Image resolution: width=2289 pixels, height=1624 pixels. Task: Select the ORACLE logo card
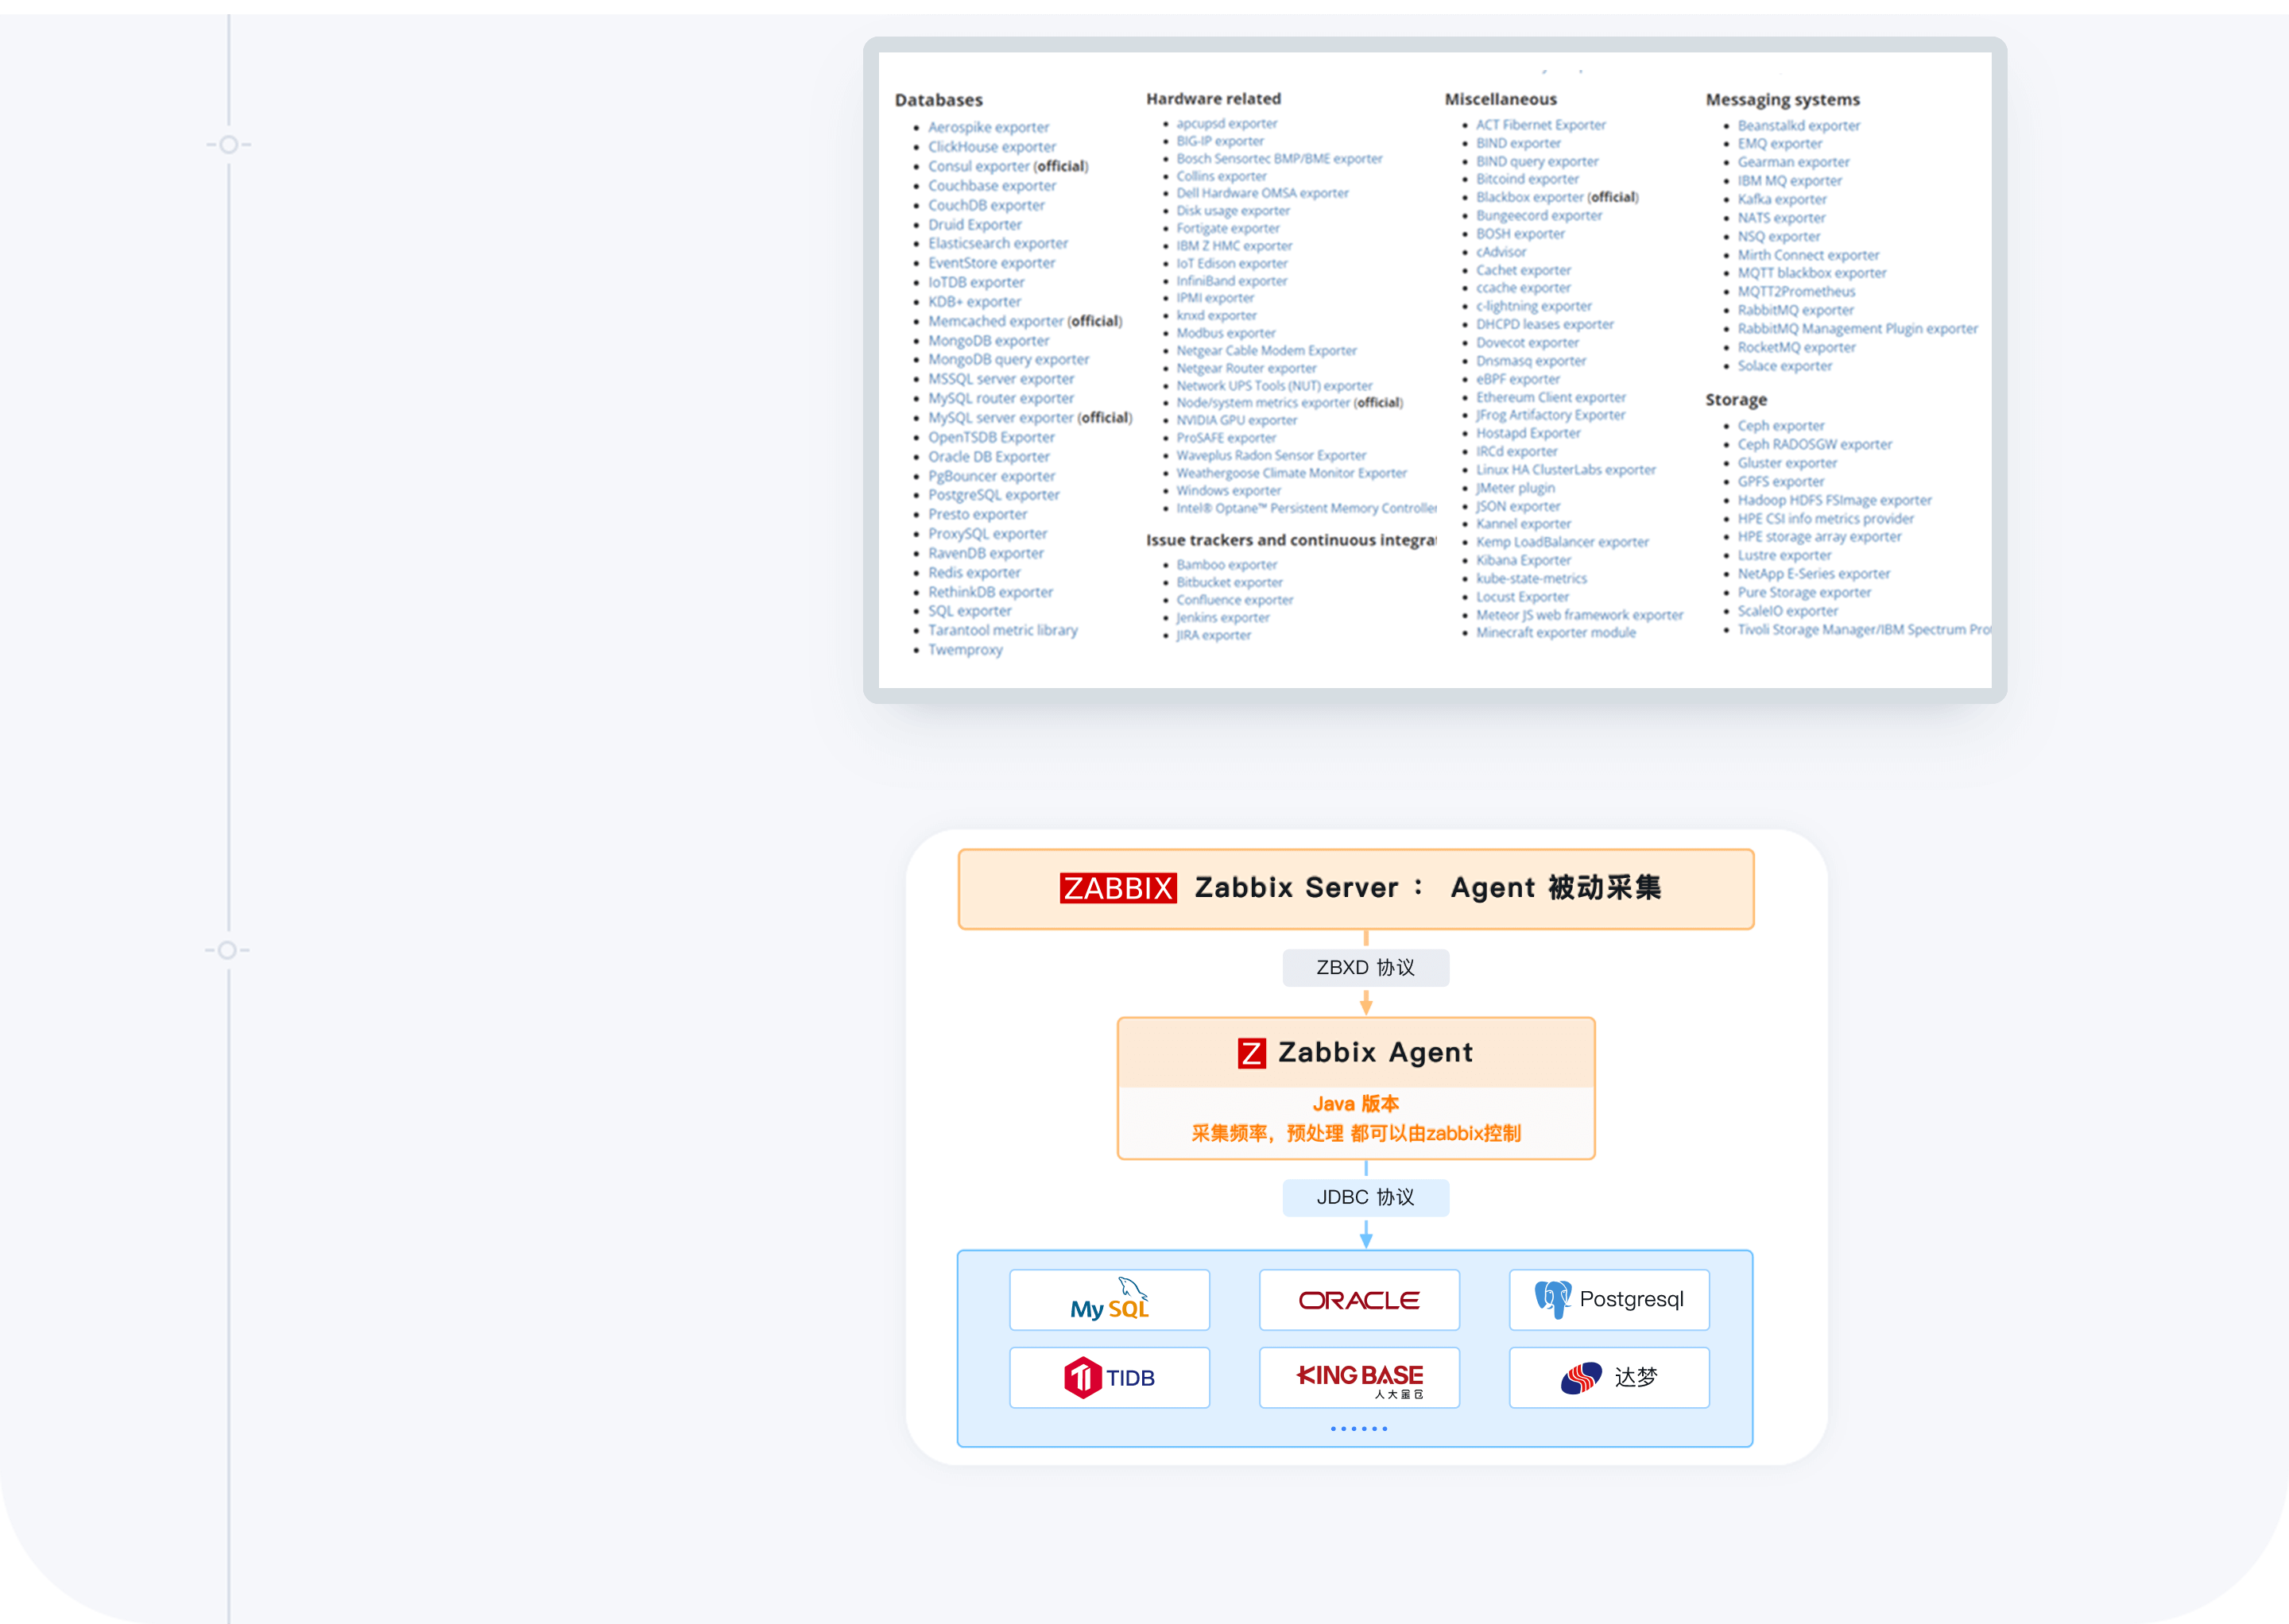(1360, 1300)
